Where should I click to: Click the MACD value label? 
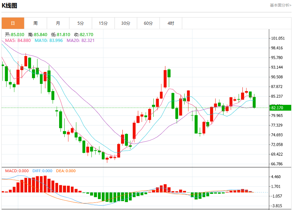tap(17, 171)
